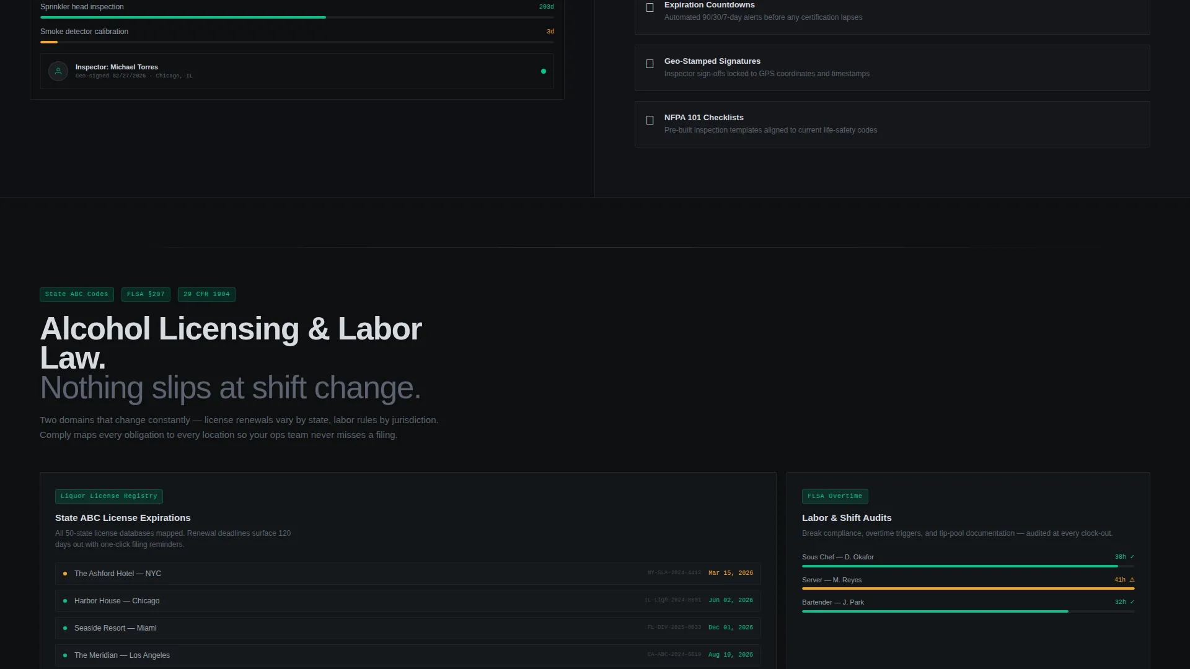
Task: Click the State ABC License Expirations heading
Action: point(123,518)
